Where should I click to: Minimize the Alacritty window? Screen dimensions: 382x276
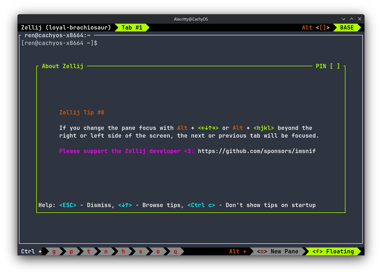click(344, 19)
